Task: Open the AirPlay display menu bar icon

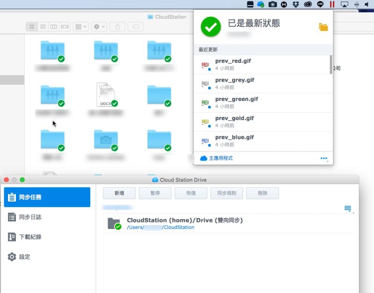Action: coord(345,4)
